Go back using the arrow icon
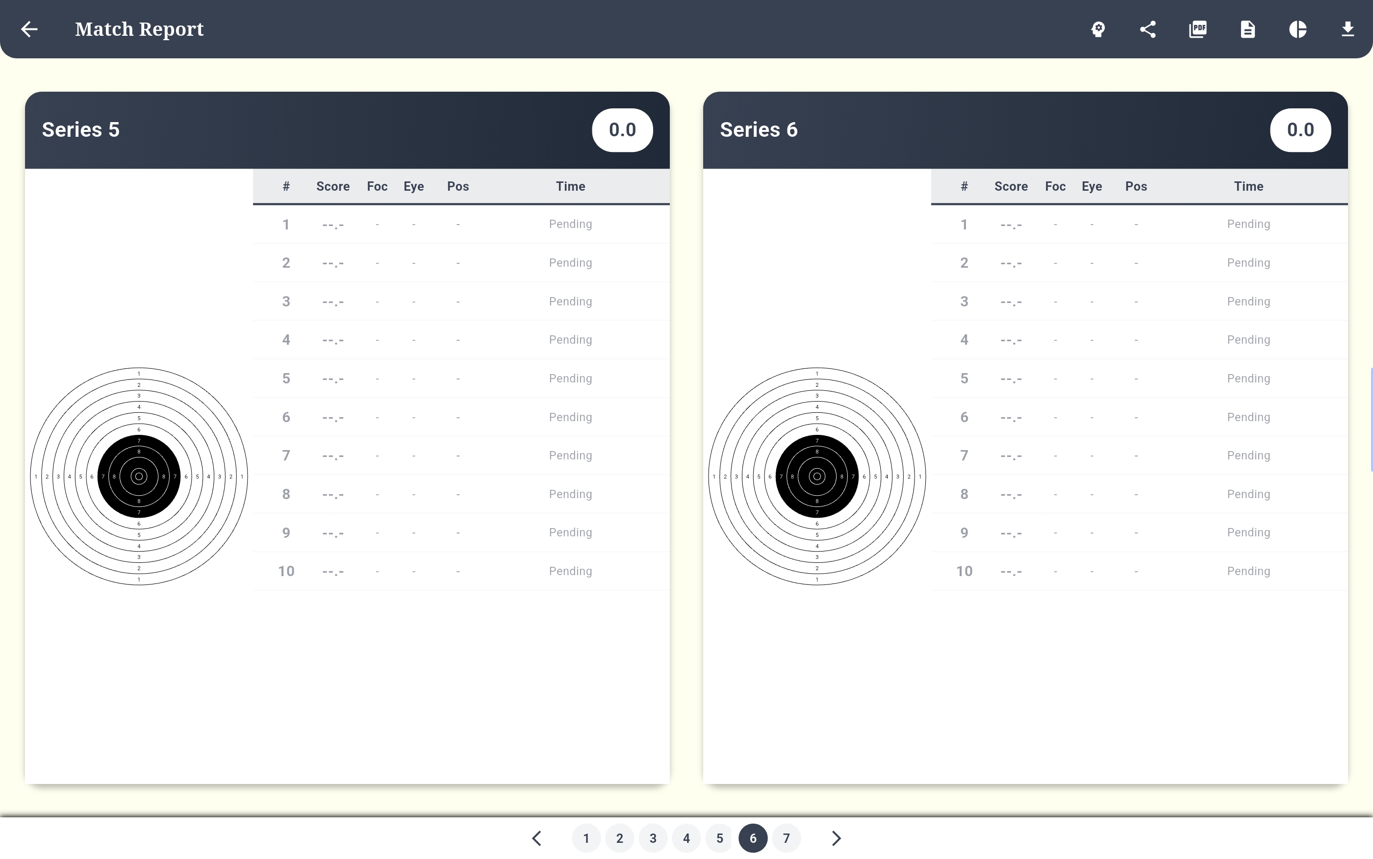Screen dimensions: 1373x859 coord(29,29)
